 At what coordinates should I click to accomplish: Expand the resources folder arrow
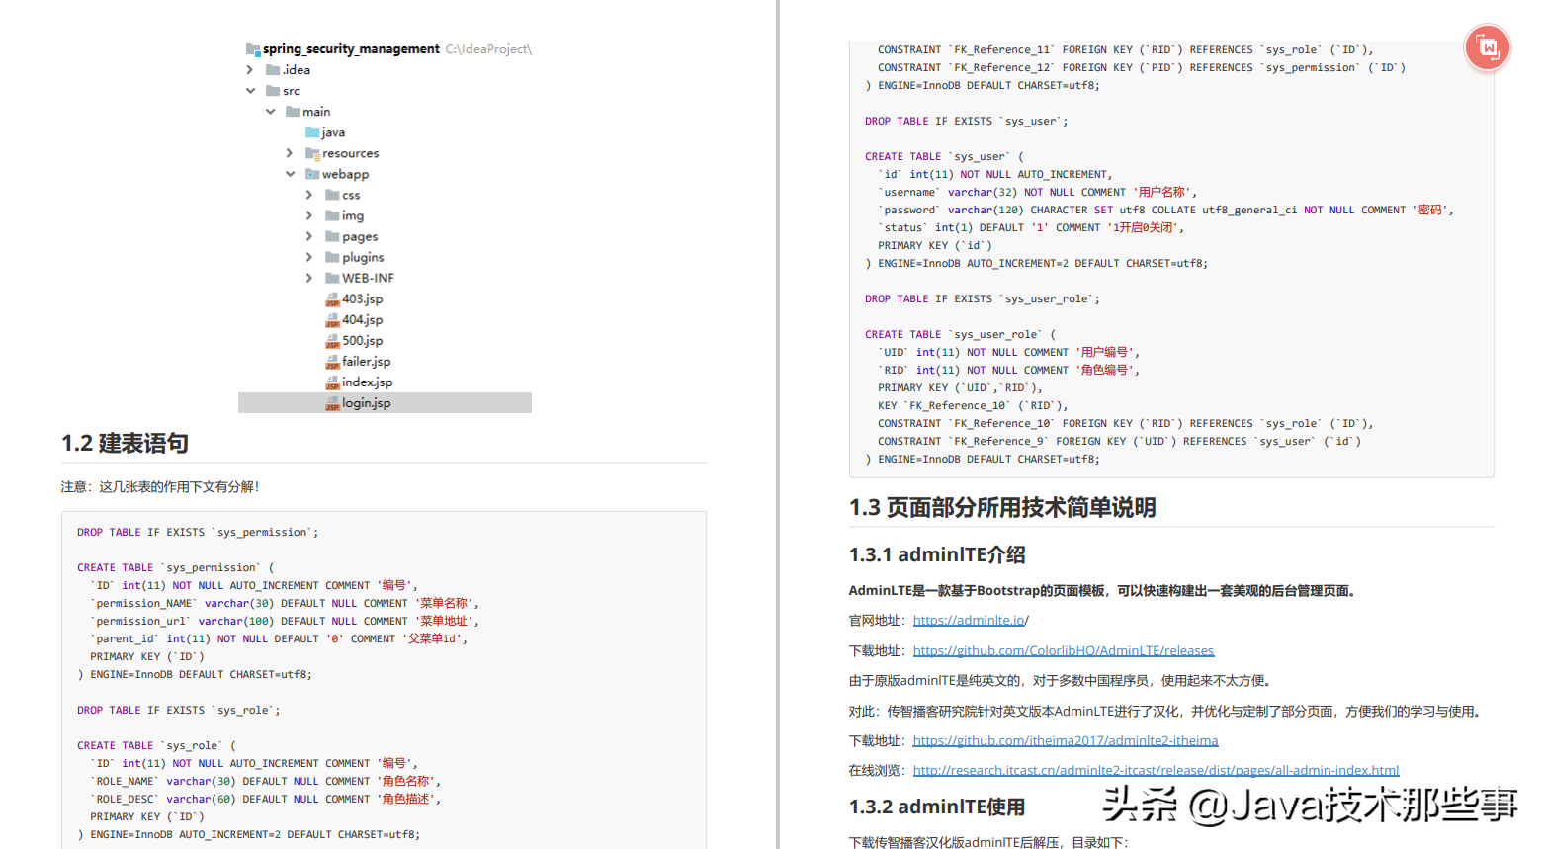click(x=289, y=153)
